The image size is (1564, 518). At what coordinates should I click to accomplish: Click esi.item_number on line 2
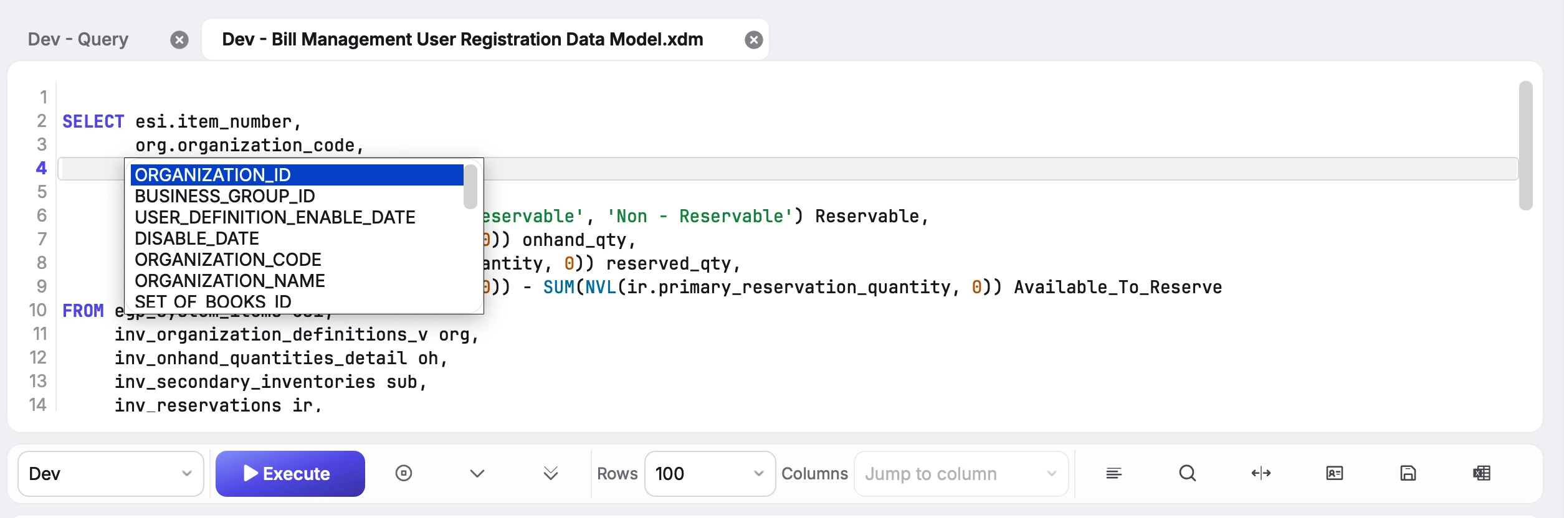click(x=214, y=121)
